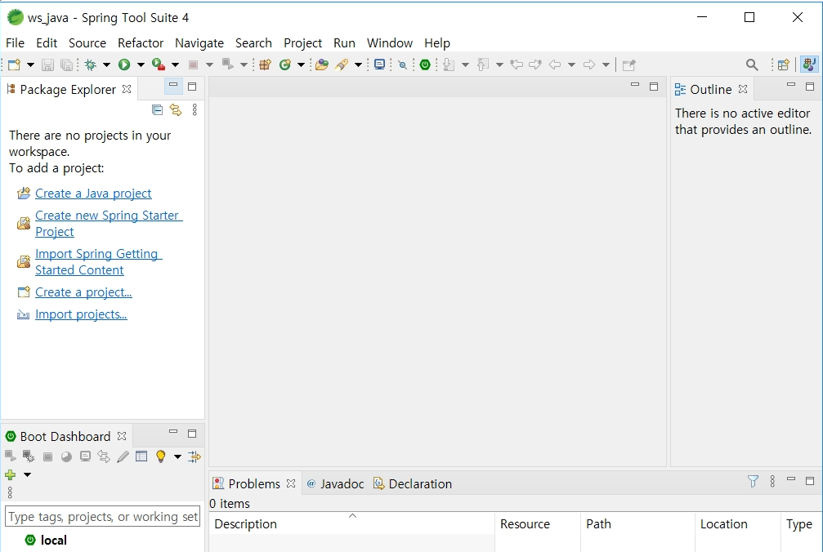Select the Java perspective button
823x552 pixels.
pyautogui.click(x=809, y=65)
